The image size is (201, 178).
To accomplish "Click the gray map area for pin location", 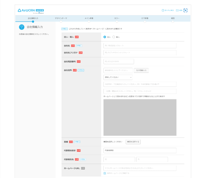I will [140, 117].
